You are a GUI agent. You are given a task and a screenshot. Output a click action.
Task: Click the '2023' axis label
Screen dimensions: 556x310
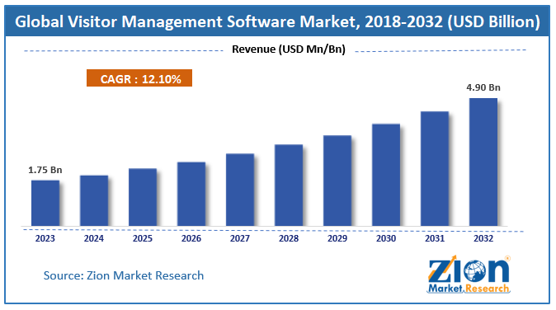pos(45,238)
